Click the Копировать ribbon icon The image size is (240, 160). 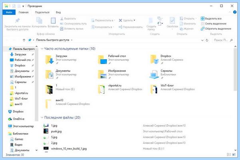pyautogui.click(x=39, y=20)
